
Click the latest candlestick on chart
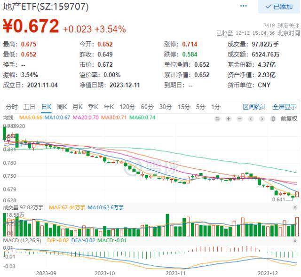pos(297,194)
